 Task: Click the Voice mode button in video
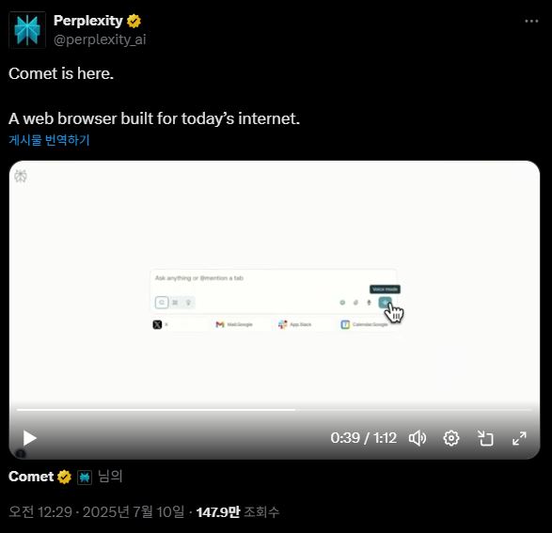pyautogui.click(x=386, y=302)
